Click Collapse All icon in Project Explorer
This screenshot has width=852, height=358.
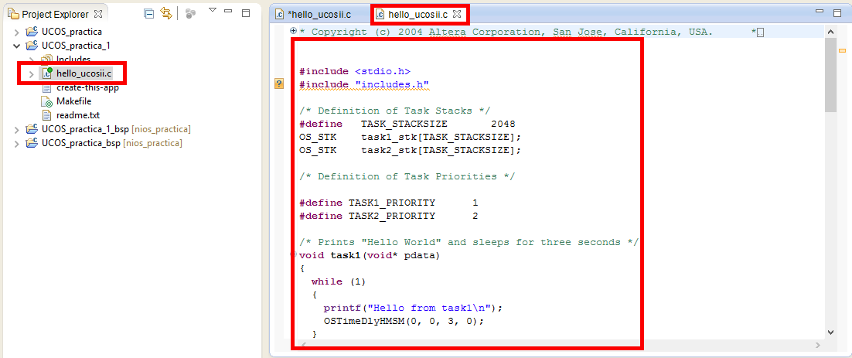click(x=148, y=14)
